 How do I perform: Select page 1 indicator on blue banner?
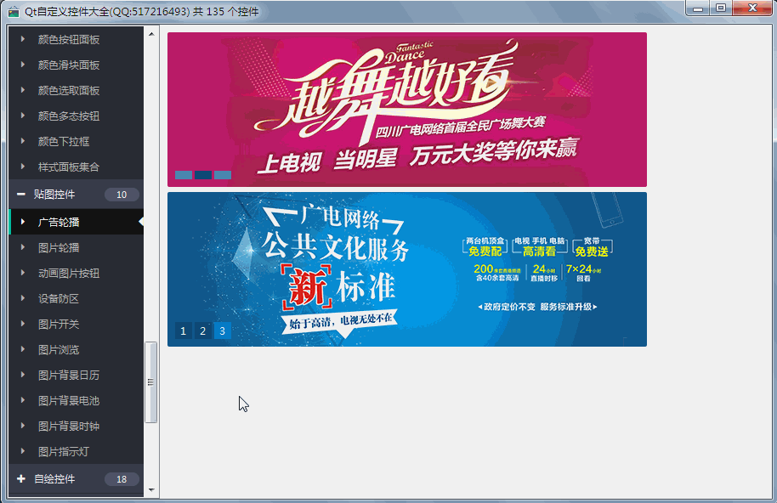tap(184, 331)
